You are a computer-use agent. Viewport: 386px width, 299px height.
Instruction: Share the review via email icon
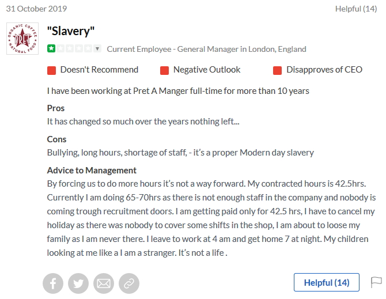pyautogui.click(x=104, y=283)
